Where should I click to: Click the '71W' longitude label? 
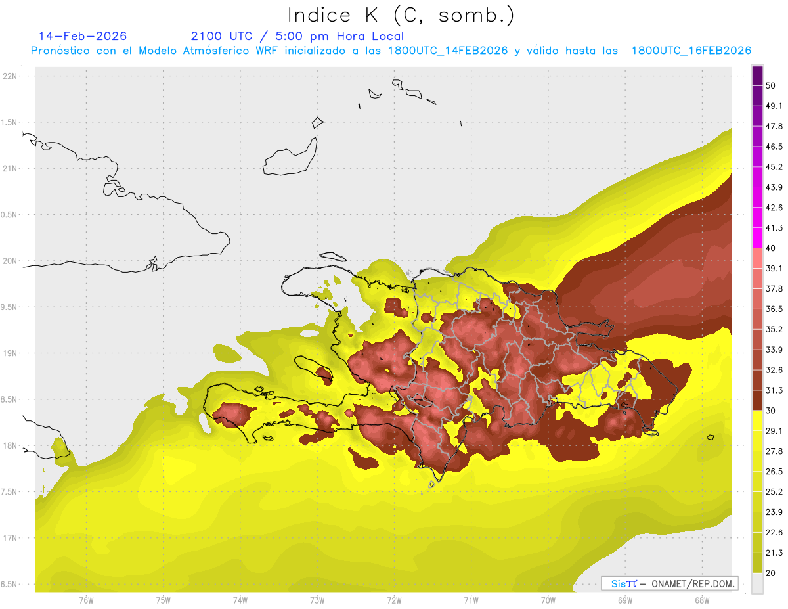coord(471,600)
